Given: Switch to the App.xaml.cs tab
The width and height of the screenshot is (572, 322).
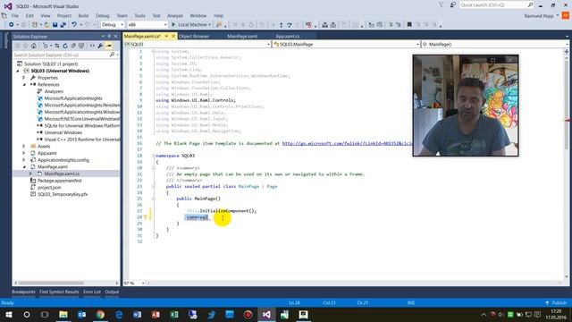Looking at the screenshot, I should pos(288,36).
